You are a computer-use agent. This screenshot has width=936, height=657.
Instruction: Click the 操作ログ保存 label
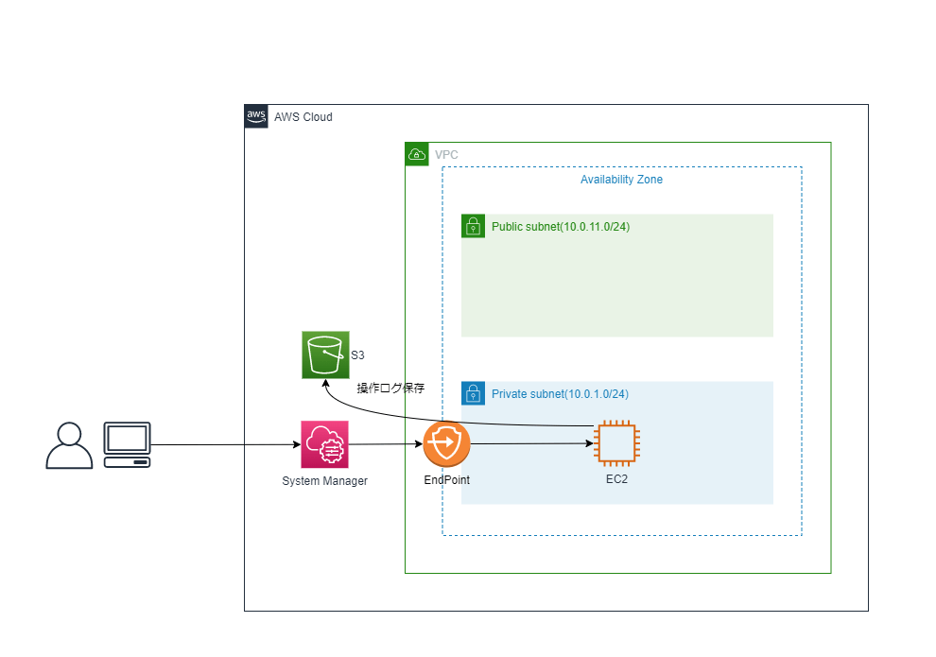(x=390, y=388)
